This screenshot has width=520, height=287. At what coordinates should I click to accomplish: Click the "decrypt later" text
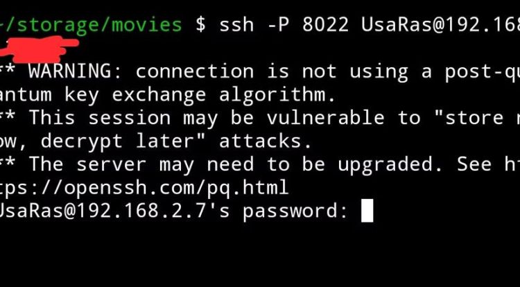point(126,141)
